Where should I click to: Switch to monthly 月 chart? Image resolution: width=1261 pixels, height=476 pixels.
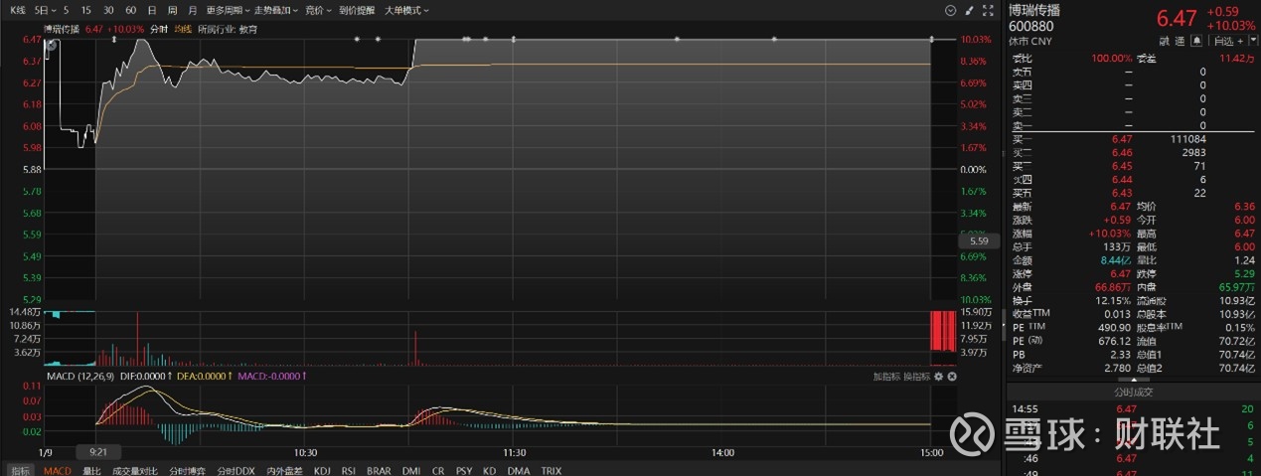[193, 10]
